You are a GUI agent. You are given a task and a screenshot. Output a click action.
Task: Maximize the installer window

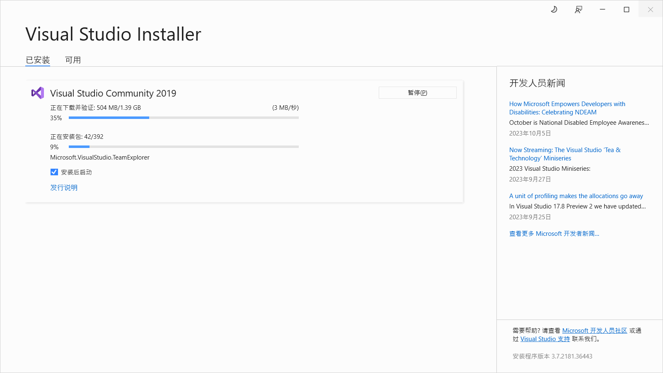627,9
